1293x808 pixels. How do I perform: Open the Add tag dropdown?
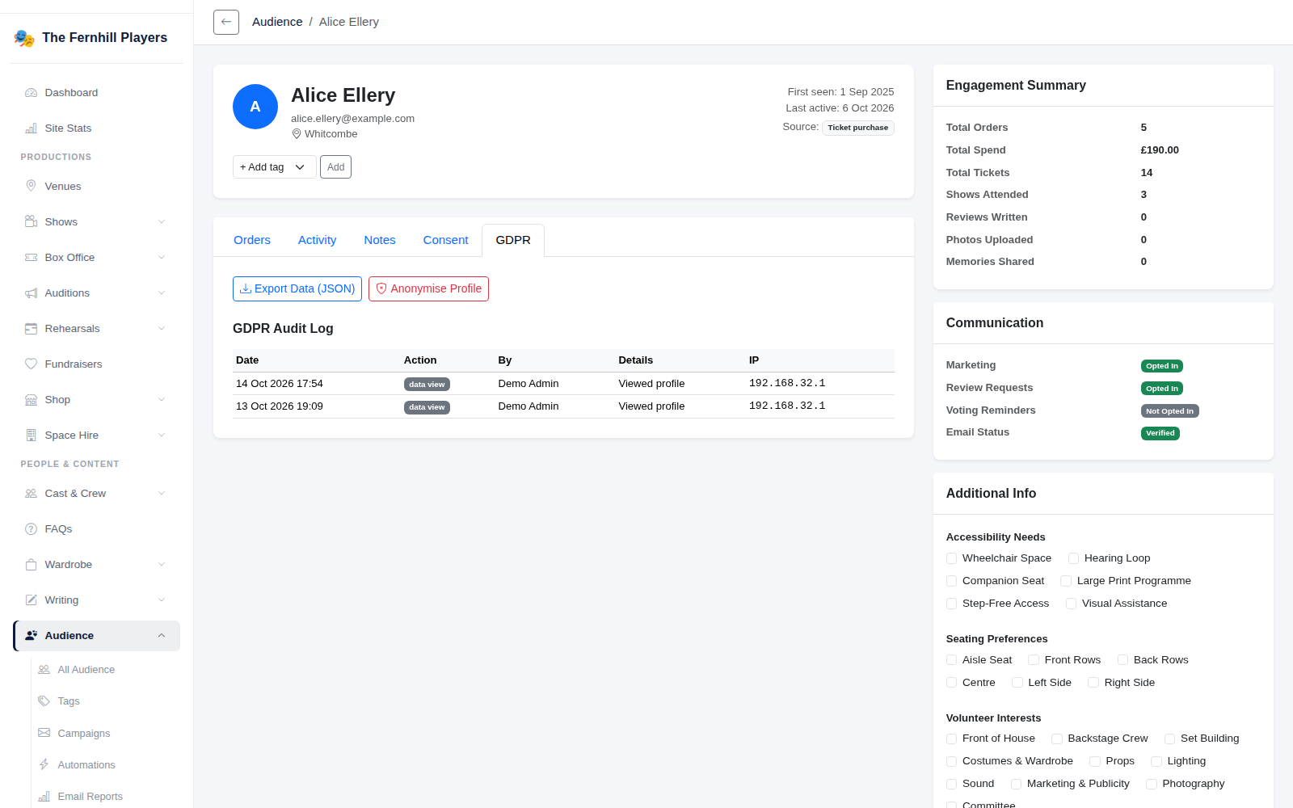click(x=274, y=167)
